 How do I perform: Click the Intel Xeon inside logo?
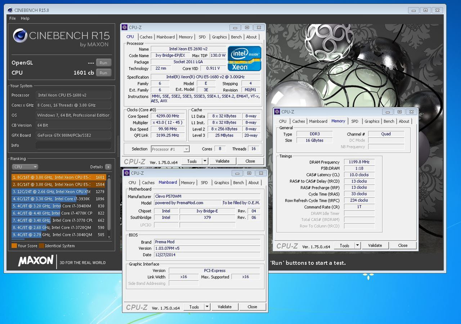[245, 59]
